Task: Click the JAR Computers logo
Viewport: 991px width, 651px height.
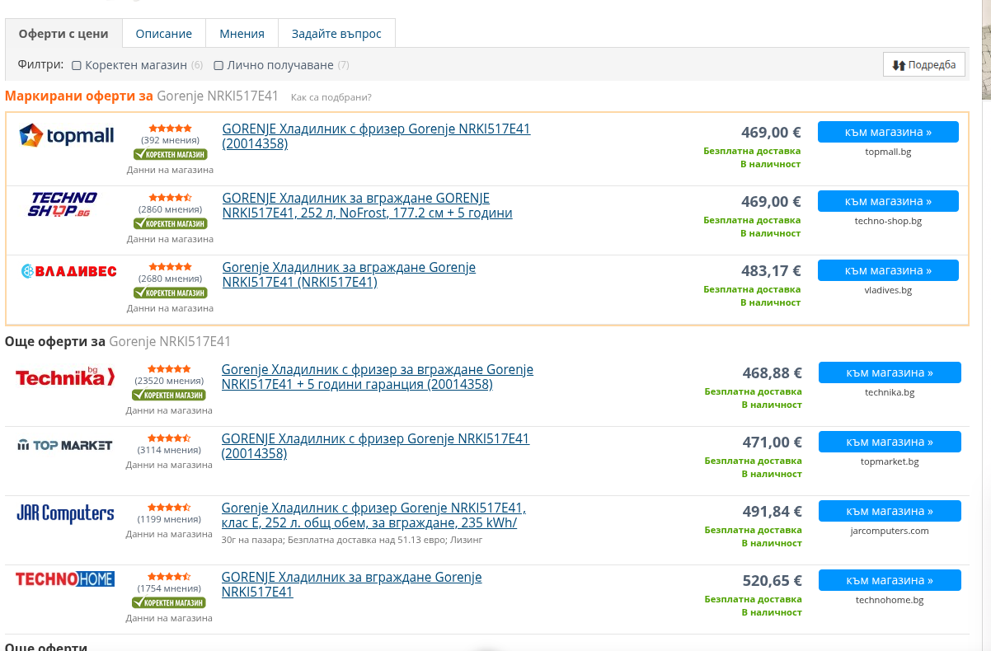Action: click(65, 513)
